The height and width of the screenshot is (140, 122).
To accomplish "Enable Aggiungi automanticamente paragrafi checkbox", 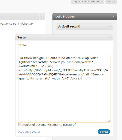I will coord(20,125).
